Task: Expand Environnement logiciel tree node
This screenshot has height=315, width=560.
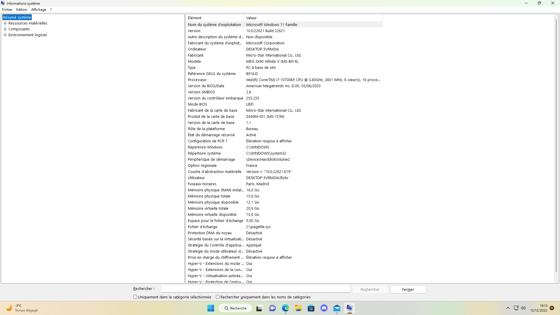Action: (5, 35)
